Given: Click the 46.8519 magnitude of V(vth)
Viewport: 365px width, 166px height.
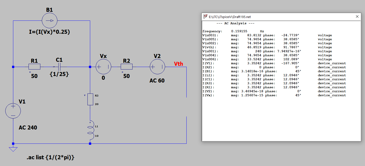Looking at the screenshot, I should (x=254, y=47).
